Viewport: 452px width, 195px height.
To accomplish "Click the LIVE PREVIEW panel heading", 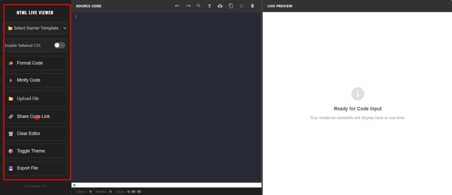I will [x=279, y=6].
